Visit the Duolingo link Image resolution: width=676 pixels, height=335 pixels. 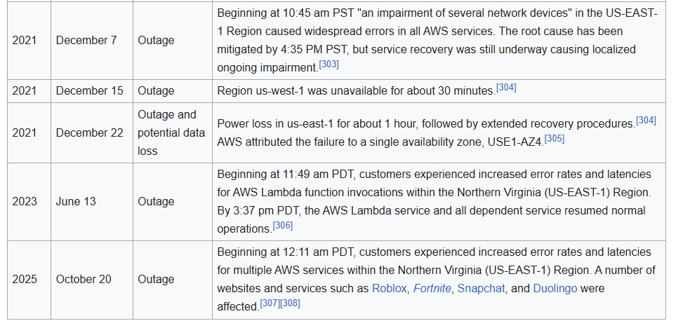[555, 289]
